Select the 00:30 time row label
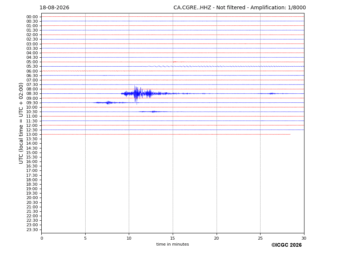The height and width of the screenshot is (259, 345). (32, 21)
